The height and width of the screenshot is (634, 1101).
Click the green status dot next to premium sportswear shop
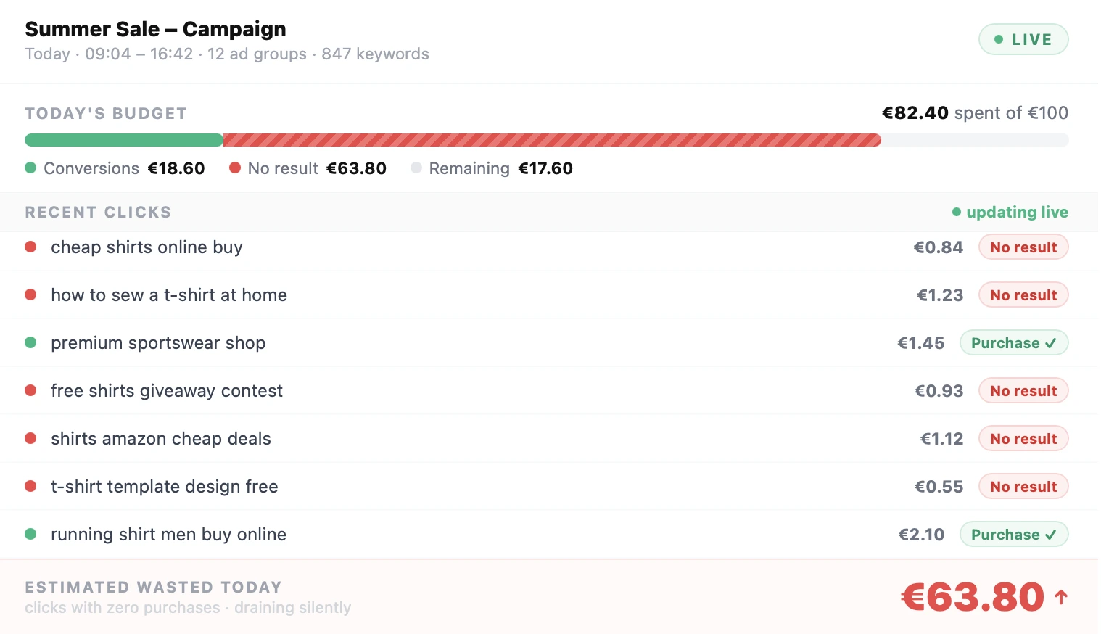point(30,342)
